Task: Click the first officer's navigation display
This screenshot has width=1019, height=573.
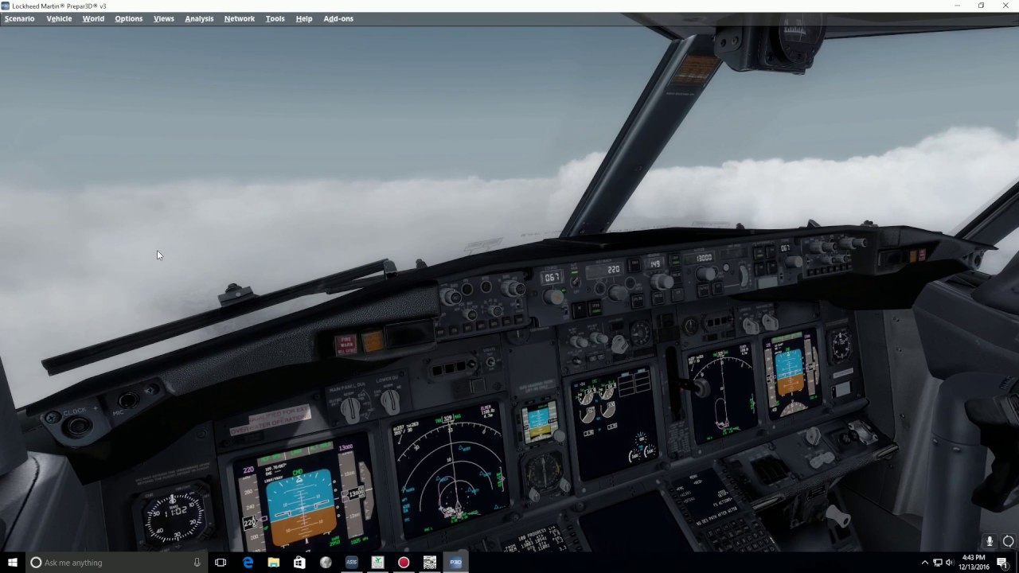Action: click(x=721, y=395)
